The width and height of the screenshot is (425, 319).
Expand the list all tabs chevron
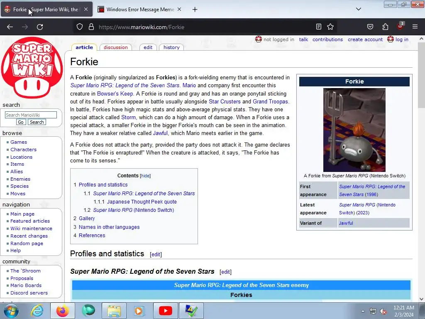pos(358,9)
